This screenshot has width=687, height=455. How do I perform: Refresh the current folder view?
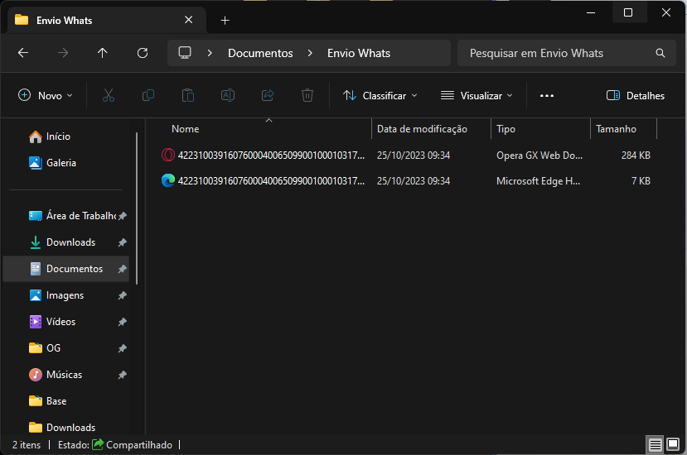tap(142, 53)
